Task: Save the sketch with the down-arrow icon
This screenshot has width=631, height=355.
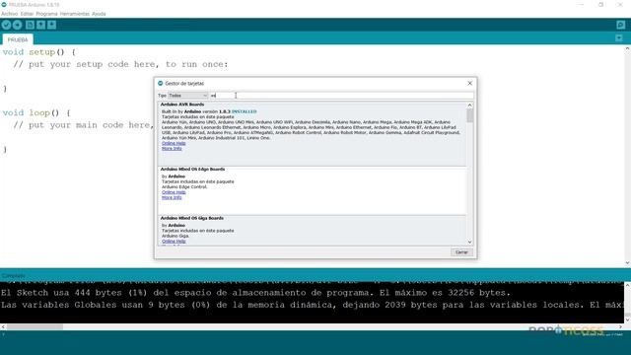Action: pyautogui.click(x=51, y=25)
